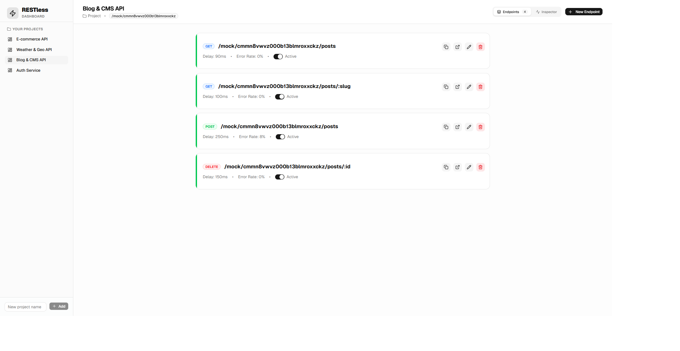680x351 pixels.
Task: Switch to the Inspector tab
Action: click(x=546, y=12)
